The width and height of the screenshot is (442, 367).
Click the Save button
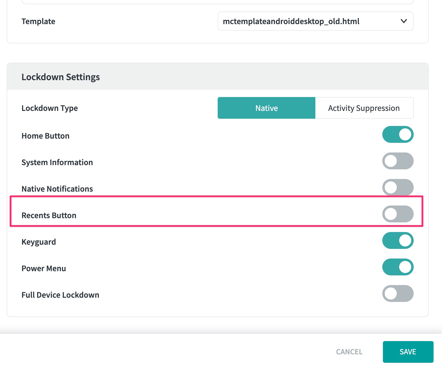tap(408, 352)
